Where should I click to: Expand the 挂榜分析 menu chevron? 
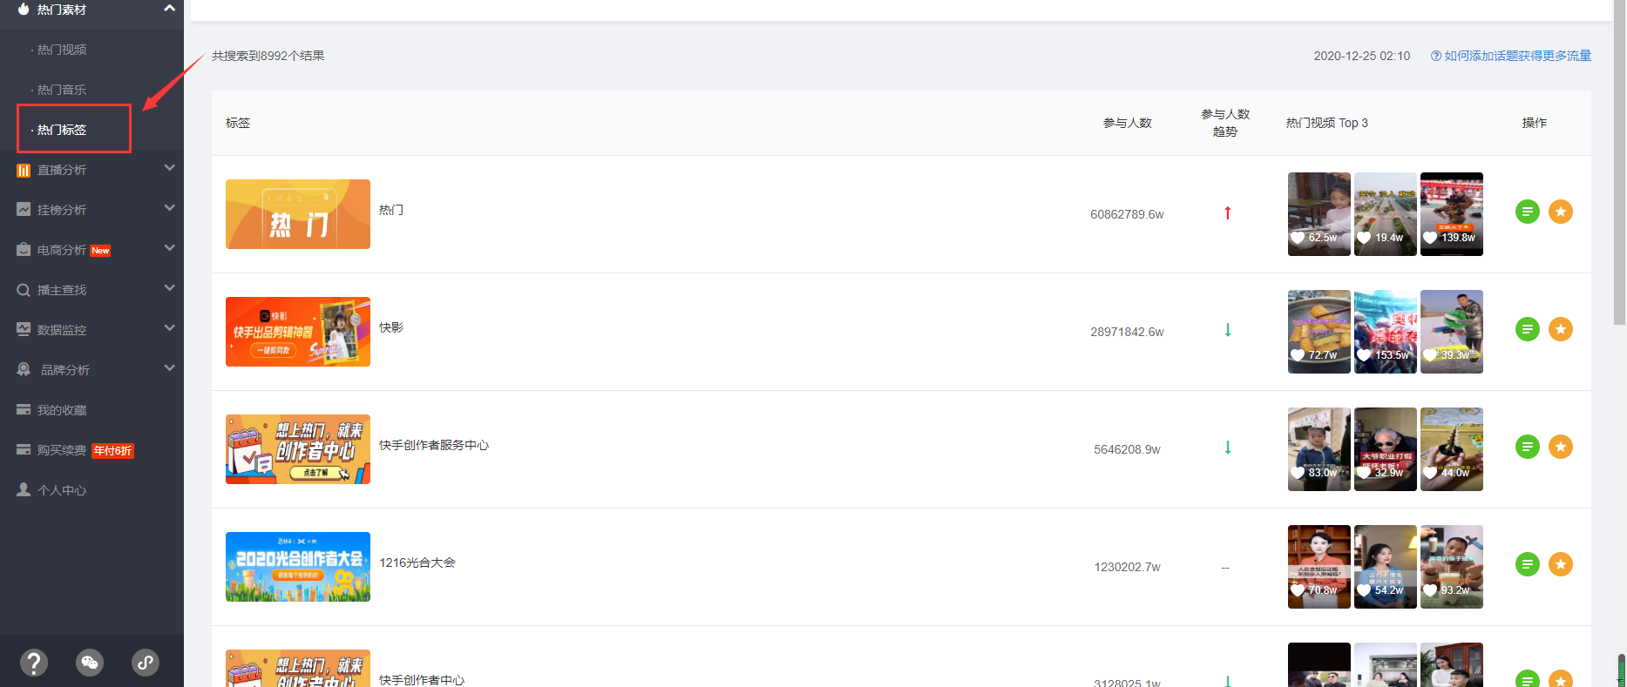[x=169, y=208]
